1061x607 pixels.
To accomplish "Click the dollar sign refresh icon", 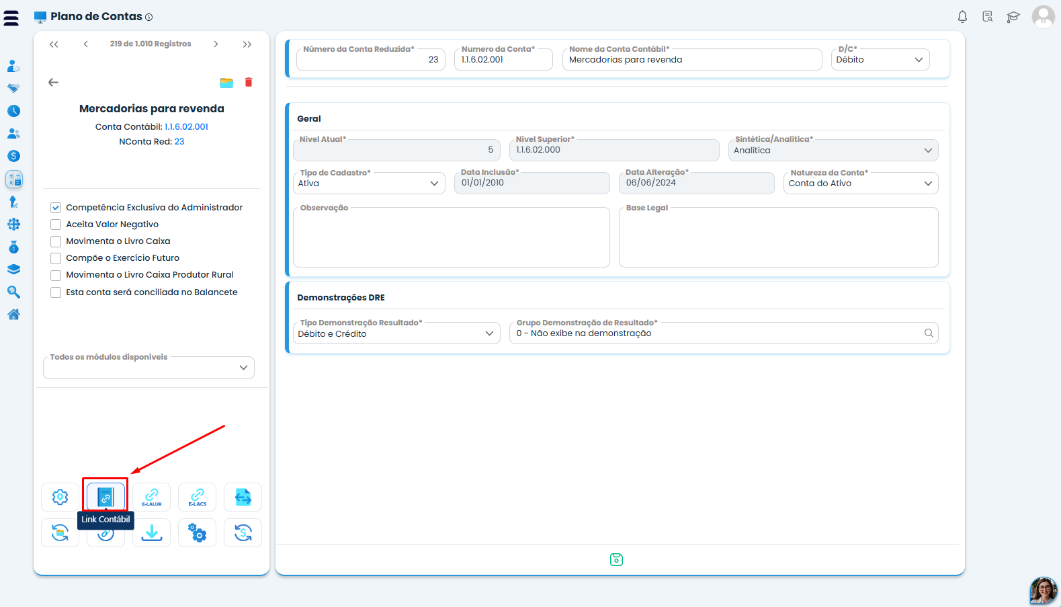I will point(243,532).
